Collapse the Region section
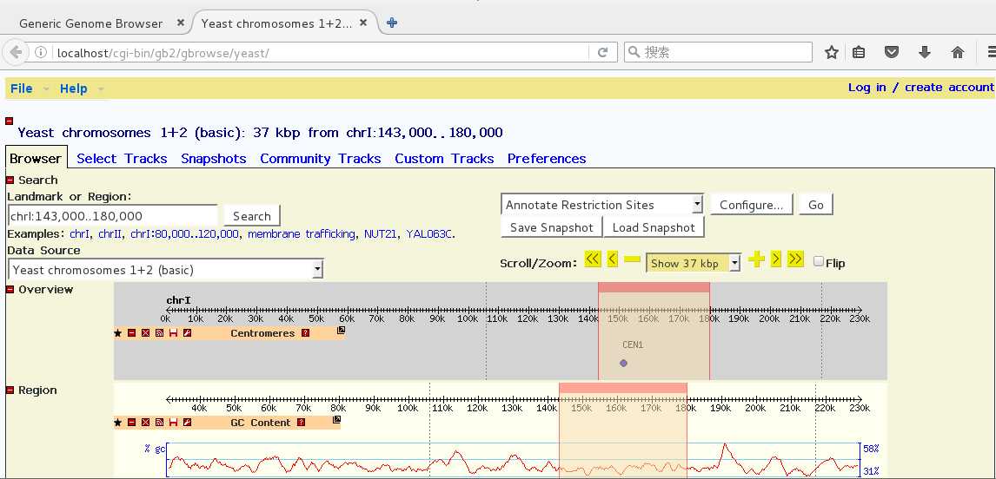Image resolution: width=996 pixels, height=479 pixels. tap(10, 390)
